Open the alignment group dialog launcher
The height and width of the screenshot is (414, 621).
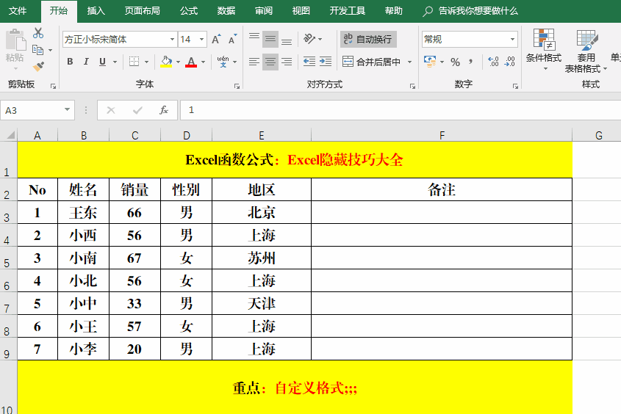click(x=412, y=86)
